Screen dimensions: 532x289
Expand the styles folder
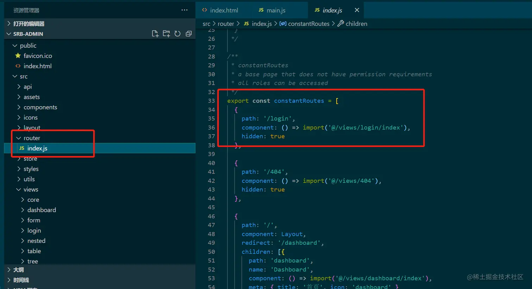tap(100, 169)
